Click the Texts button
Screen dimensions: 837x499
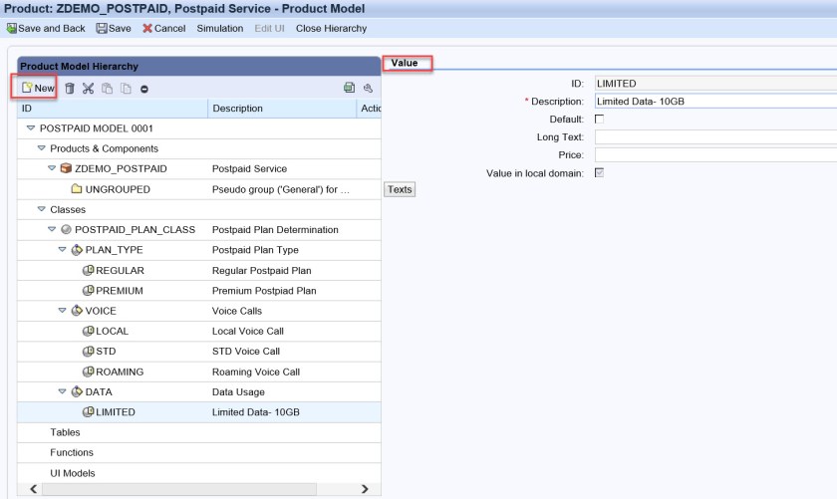(400, 189)
